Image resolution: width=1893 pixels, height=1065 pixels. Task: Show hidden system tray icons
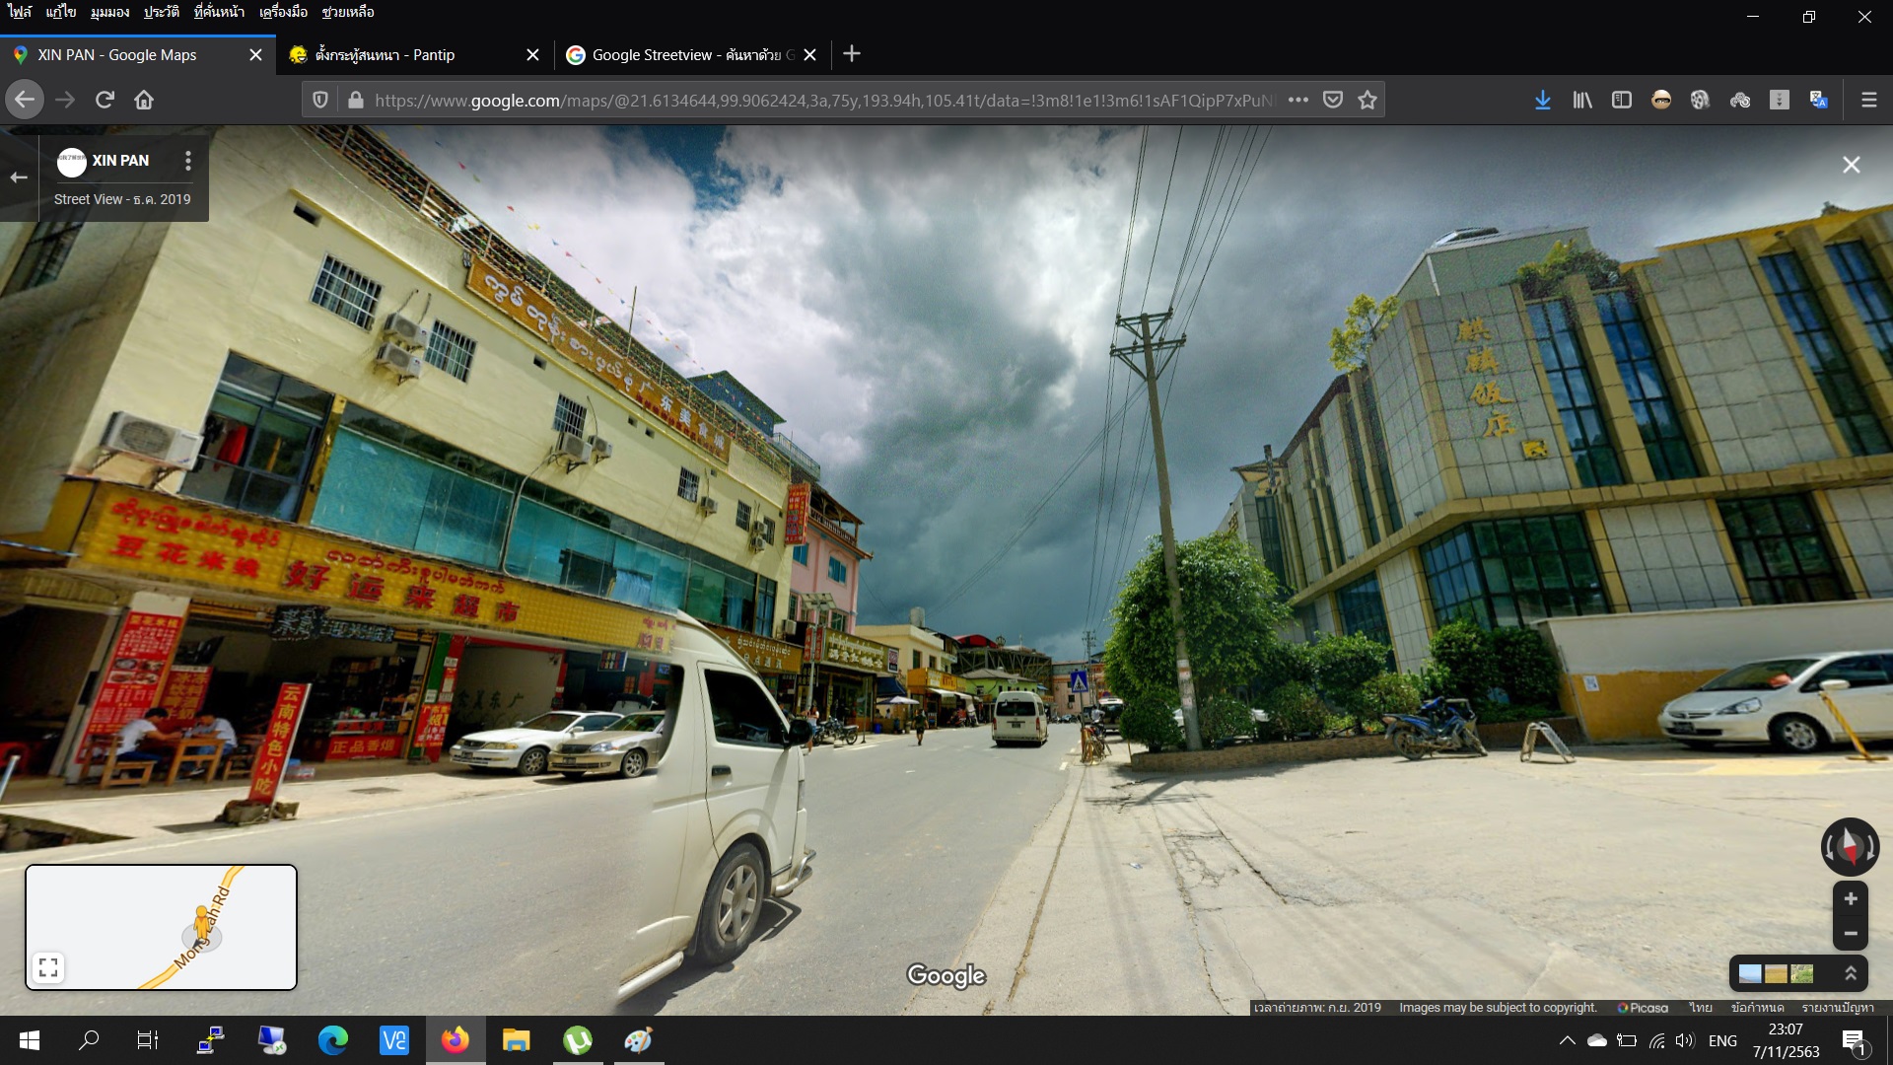[x=1567, y=1040]
